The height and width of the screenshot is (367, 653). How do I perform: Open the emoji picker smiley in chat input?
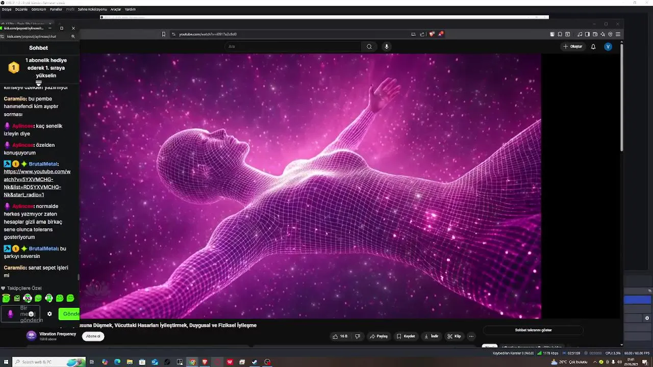32,314
